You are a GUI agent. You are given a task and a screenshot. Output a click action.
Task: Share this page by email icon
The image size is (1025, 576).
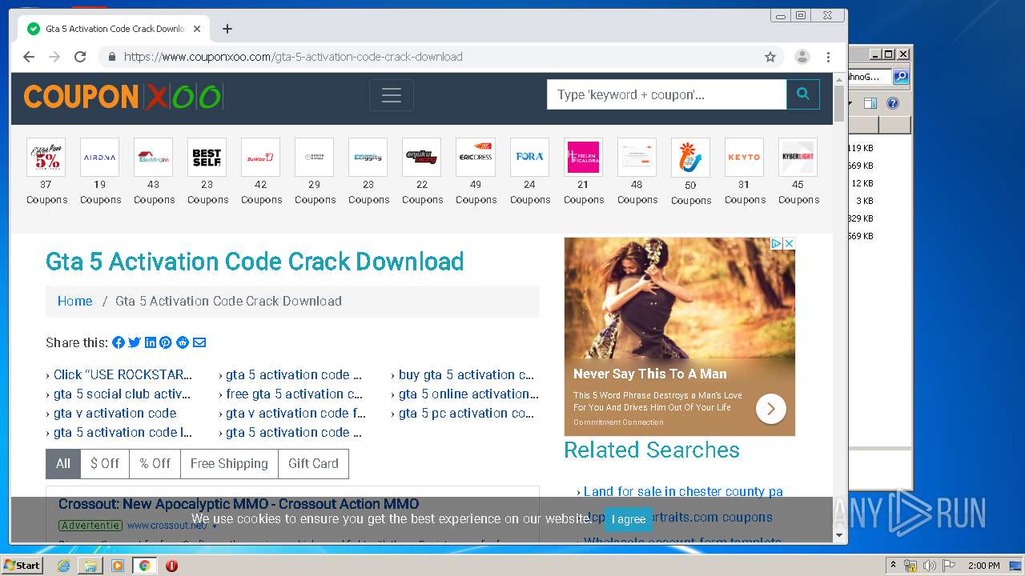[x=199, y=342]
